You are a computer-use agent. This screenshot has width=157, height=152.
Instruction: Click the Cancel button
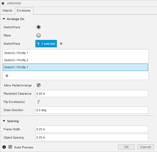pyautogui.click(x=146, y=147)
